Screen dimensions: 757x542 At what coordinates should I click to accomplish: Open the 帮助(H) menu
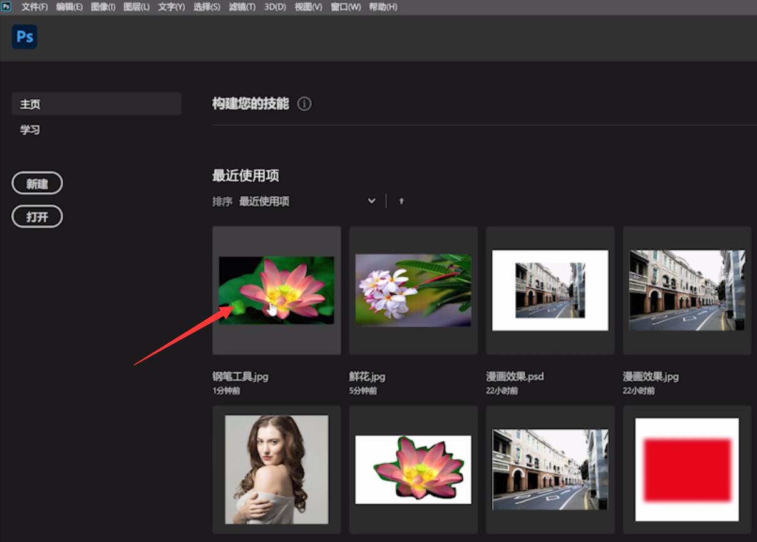coord(383,7)
